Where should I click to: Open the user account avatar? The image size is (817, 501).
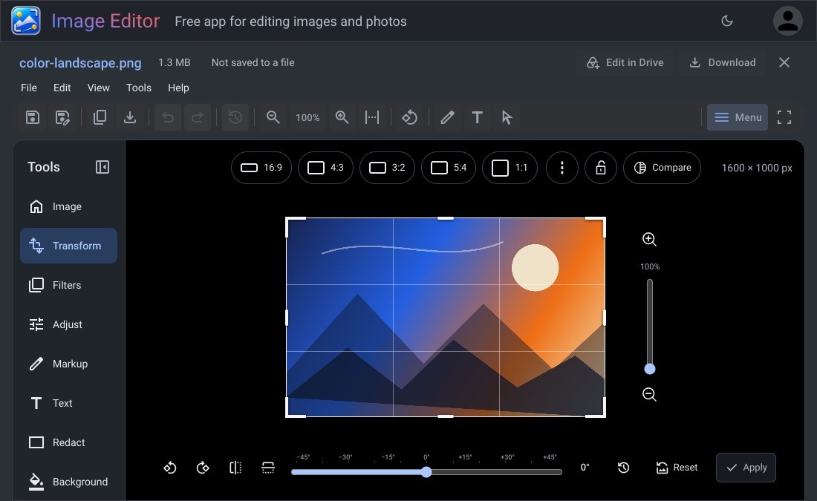(x=787, y=21)
